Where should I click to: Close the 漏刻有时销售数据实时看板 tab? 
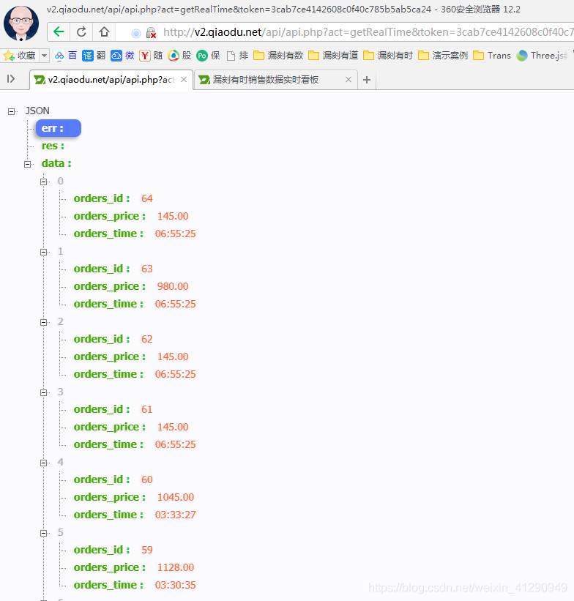click(x=348, y=80)
